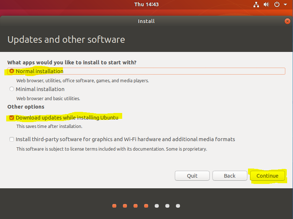Select the Normal installation radio button
Viewport: 293px width, 219px height.
tap(12, 71)
